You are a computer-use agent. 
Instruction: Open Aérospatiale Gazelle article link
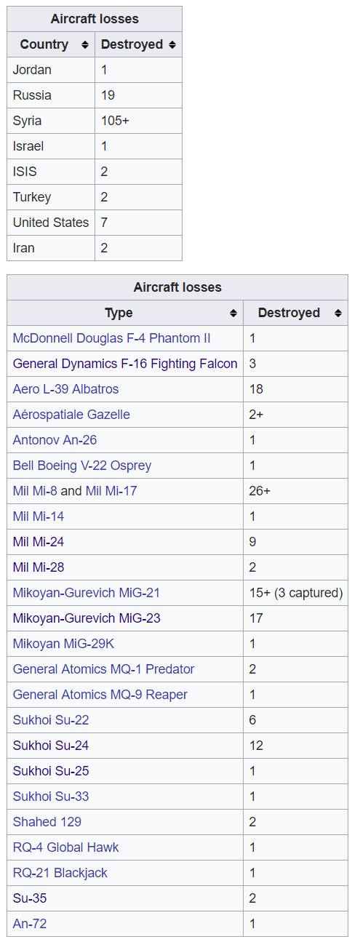[x=71, y=415]
